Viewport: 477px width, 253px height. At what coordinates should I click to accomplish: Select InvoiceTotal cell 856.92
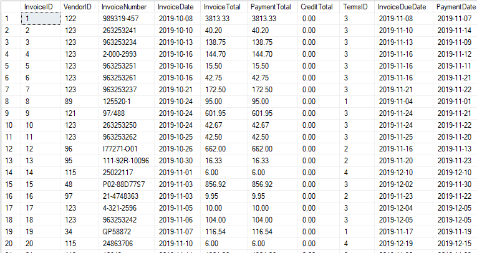[x=224, y=184]
